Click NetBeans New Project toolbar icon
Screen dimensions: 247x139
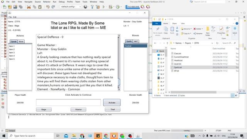(10, 7)
